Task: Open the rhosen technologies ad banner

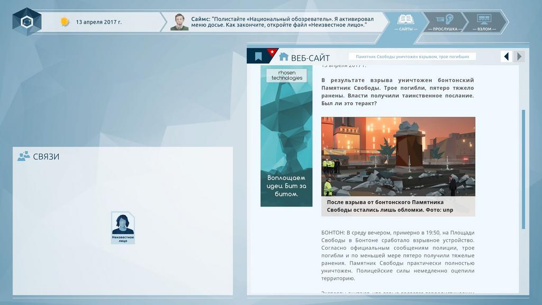Action: (286, 136)
